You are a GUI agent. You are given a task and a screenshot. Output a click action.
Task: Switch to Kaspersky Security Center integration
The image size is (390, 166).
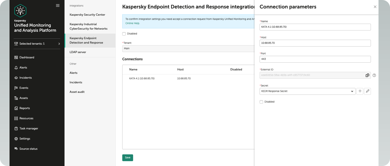coord(87,15)
